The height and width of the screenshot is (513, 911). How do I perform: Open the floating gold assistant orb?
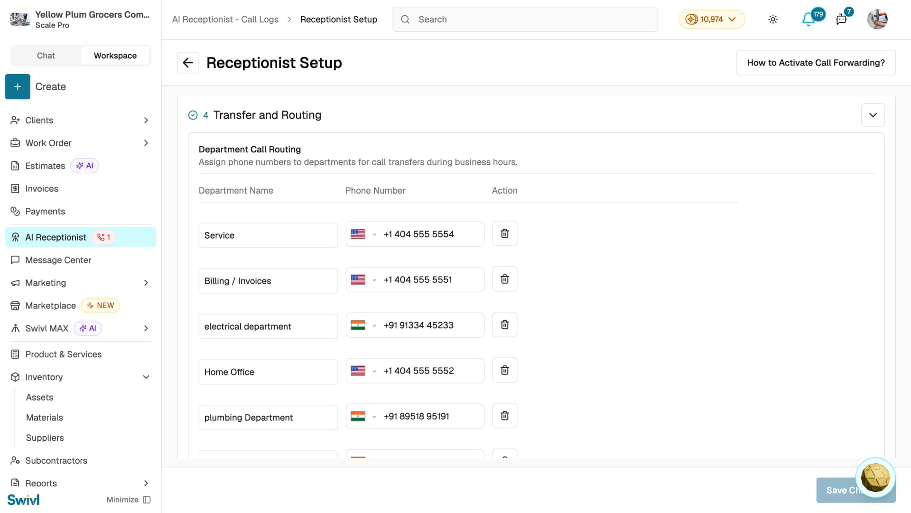pos(875,477)
